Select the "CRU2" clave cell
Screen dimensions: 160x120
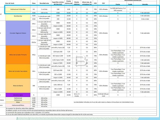point(34,30)
